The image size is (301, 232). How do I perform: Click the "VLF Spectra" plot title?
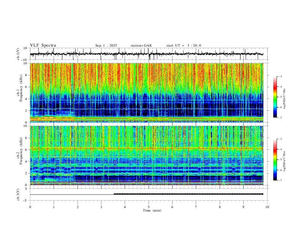[x=43, y=45]
